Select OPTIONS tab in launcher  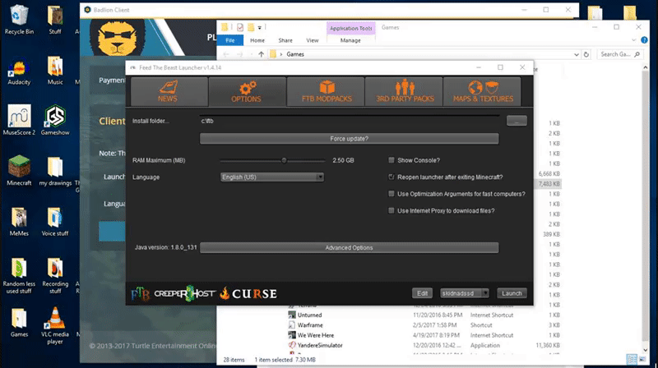coord(248,91)
